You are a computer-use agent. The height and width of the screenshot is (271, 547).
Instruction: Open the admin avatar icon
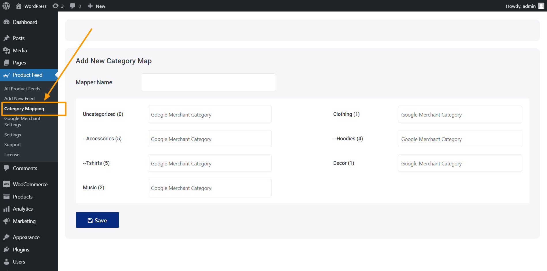coord(541,6)
